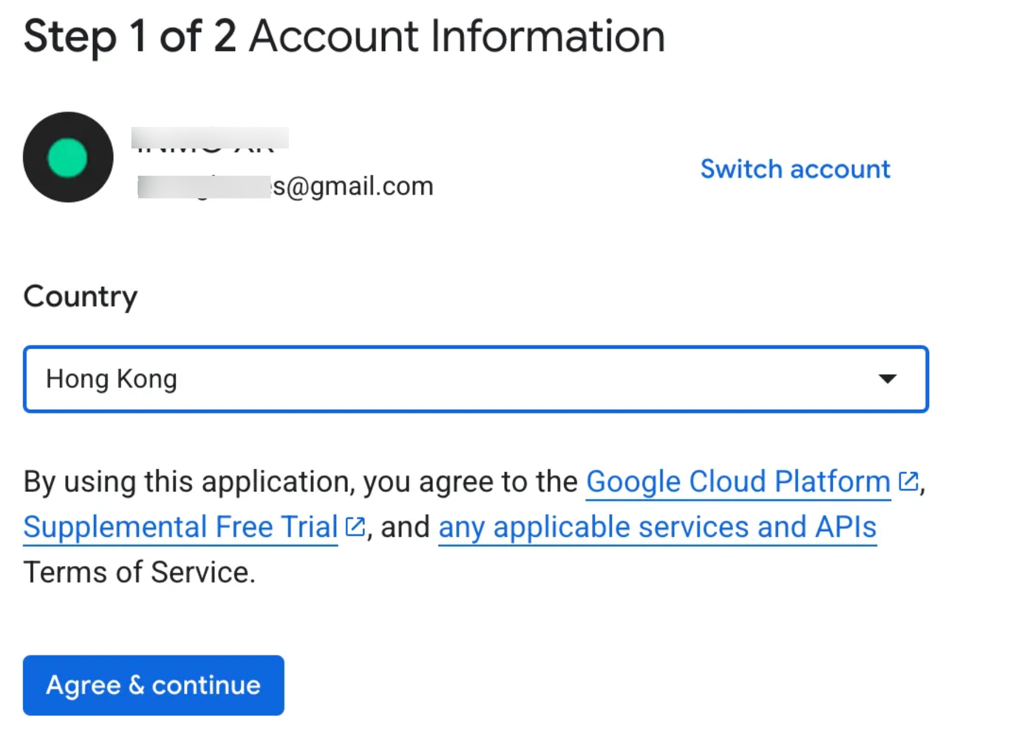The width and height of the screenshot is (1022, 738).
Task: Click the blurred account name
Action: pos(210,139)
